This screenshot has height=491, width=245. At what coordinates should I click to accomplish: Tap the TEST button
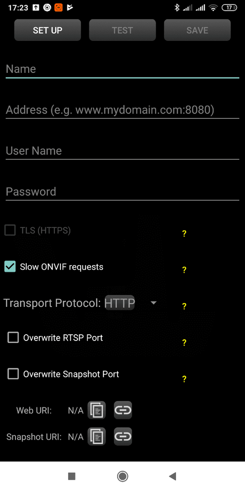pos(122,30)
